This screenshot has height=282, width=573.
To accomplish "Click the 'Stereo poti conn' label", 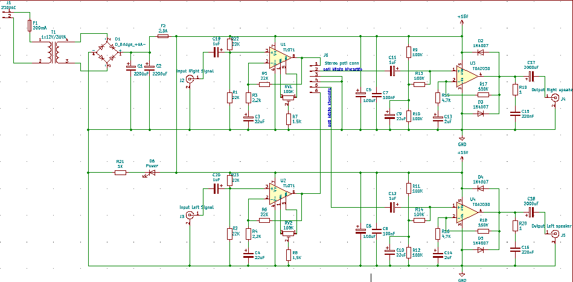I will click(342, 62).
